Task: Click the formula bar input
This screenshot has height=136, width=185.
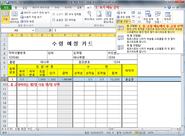Action: [84, 30]
